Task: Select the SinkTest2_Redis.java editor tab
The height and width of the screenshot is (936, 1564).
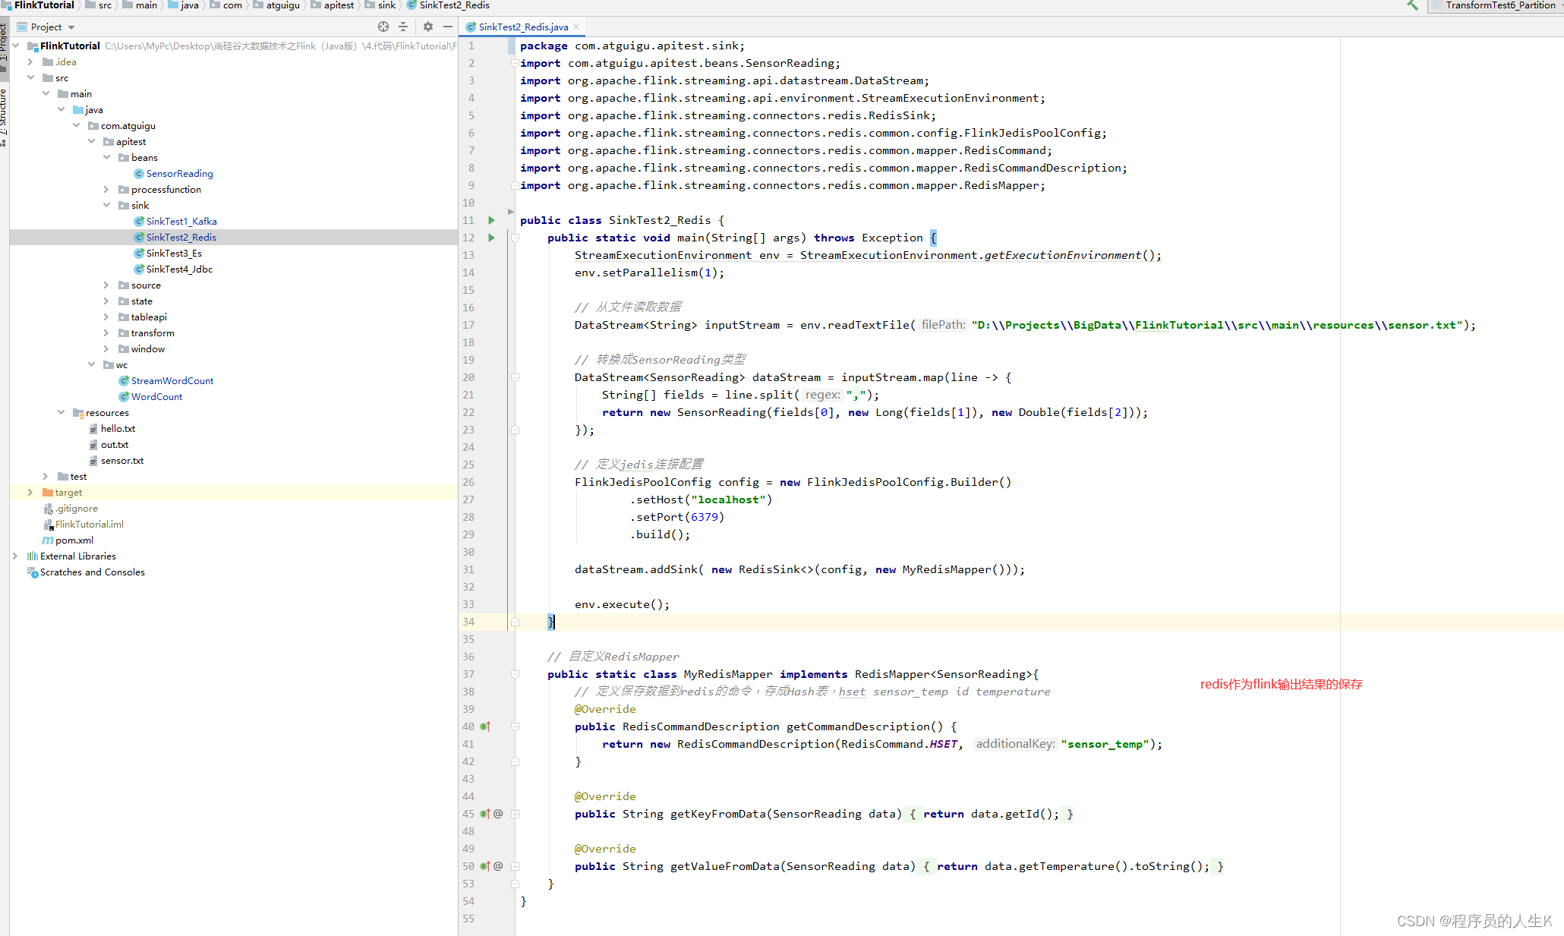Action: coord(522,27)
